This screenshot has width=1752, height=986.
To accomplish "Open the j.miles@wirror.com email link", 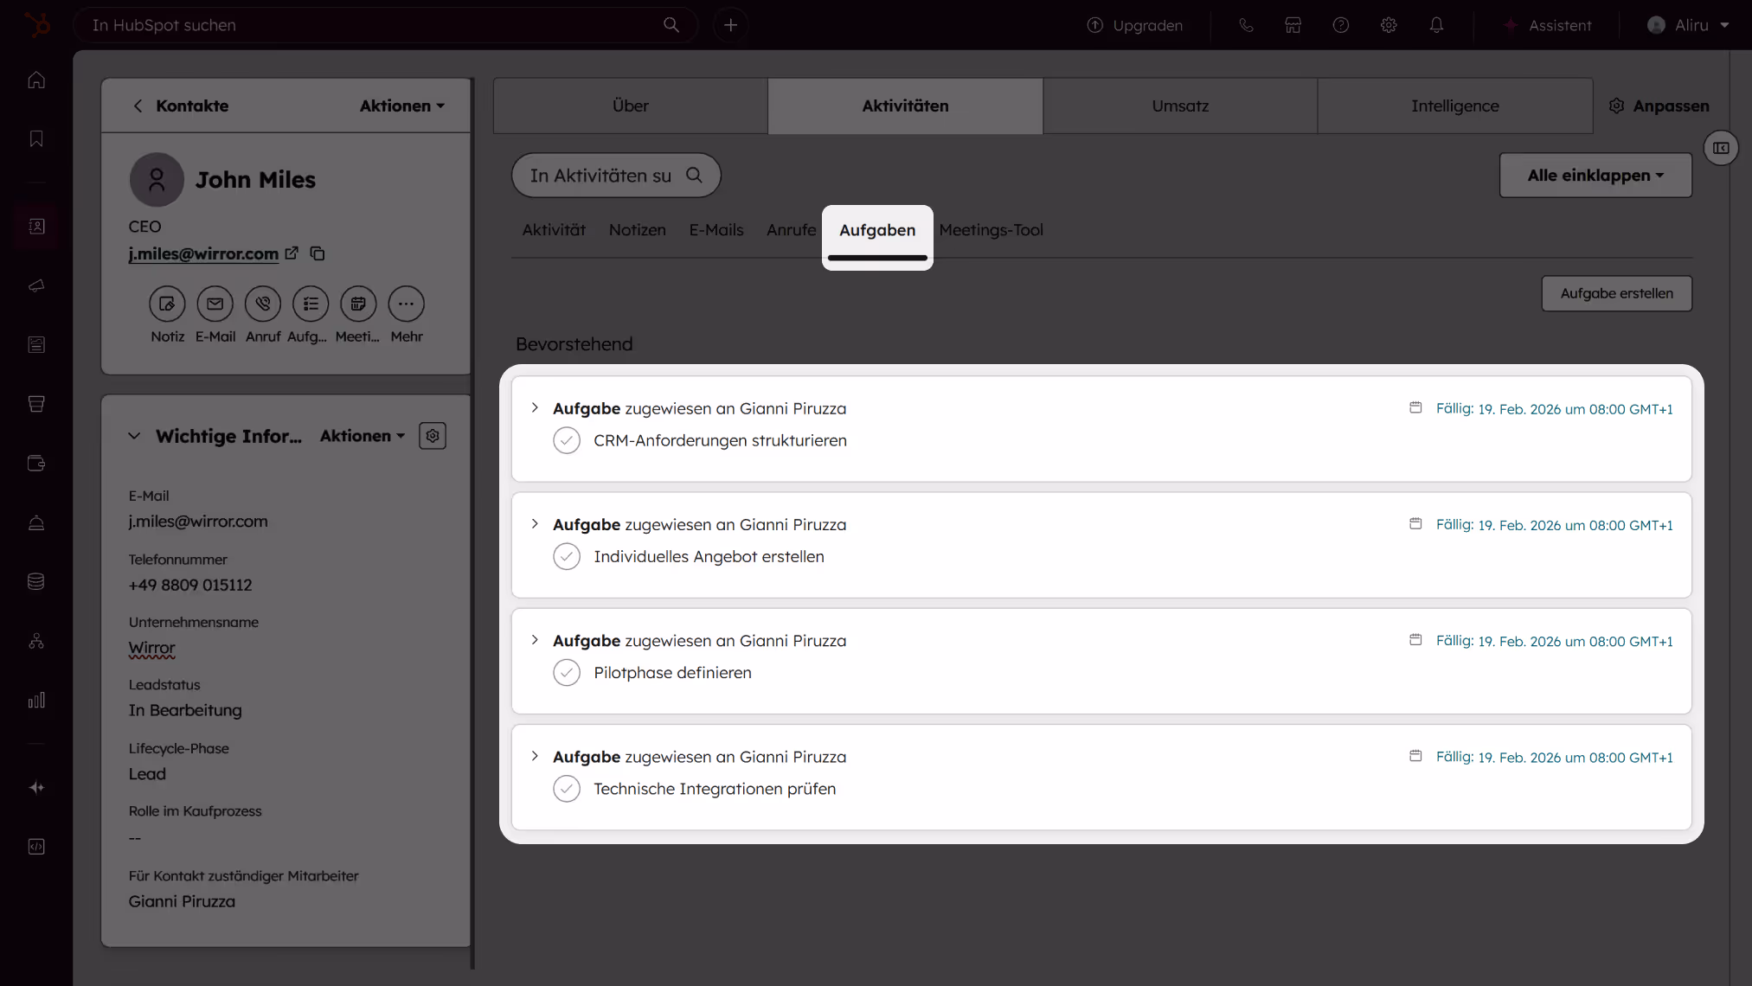I will 203,253.
